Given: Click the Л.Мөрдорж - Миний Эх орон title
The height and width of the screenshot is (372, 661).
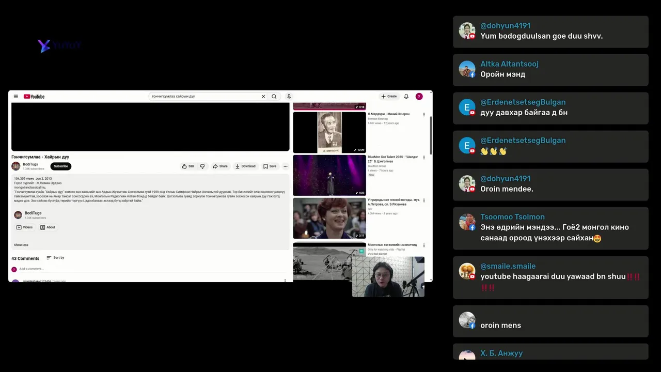Looking at the screenshot, I should coord(388,114).
